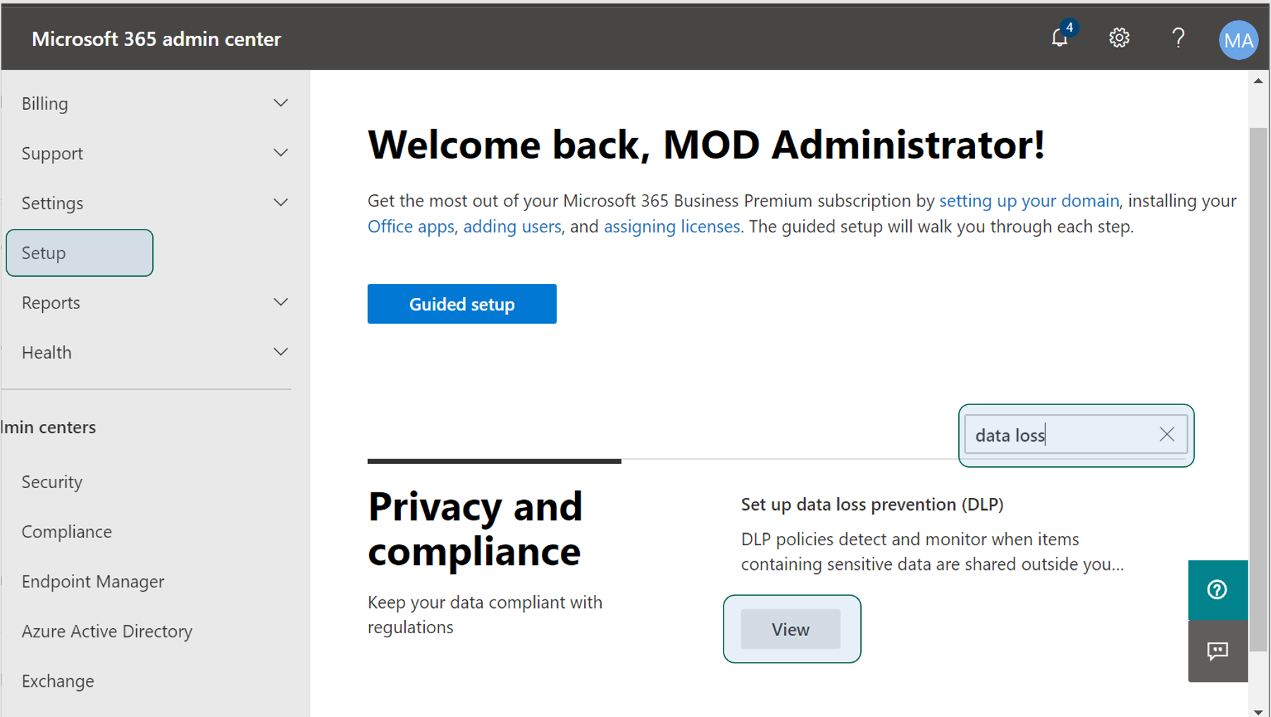1271x717 pixels.
Task: Follow the setting up your domain link
Action: tap(1029, 201)
